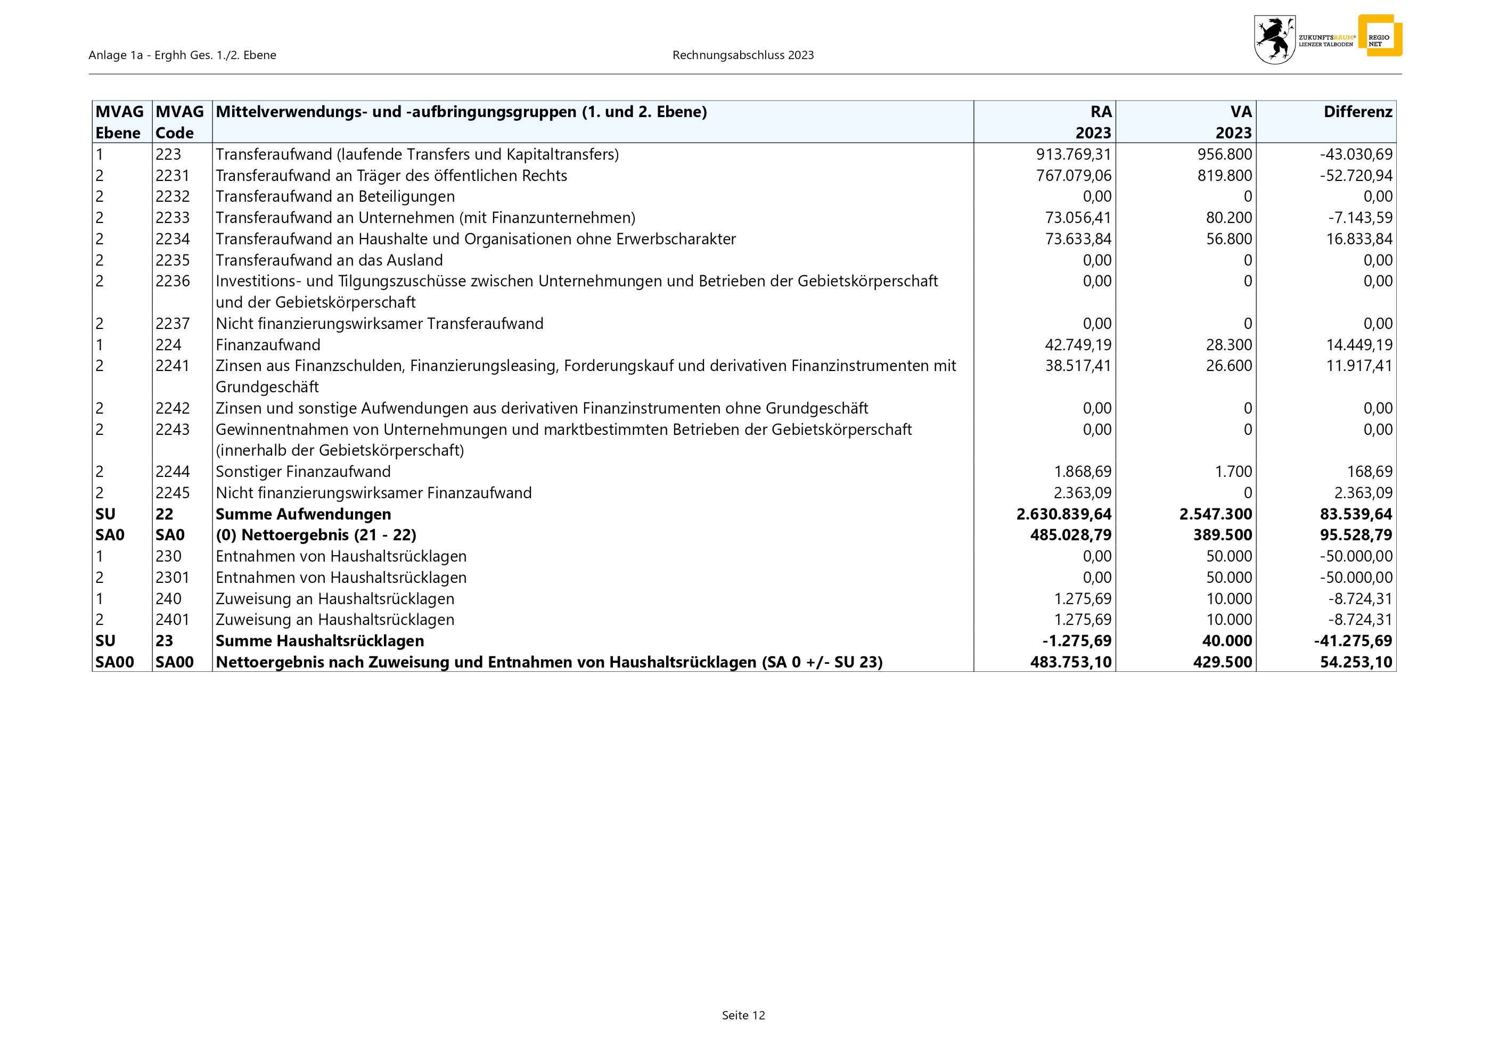Screen dimensions: 1491x1054
Task: Click the Anlage 1a header text
Action: (183, 55)
